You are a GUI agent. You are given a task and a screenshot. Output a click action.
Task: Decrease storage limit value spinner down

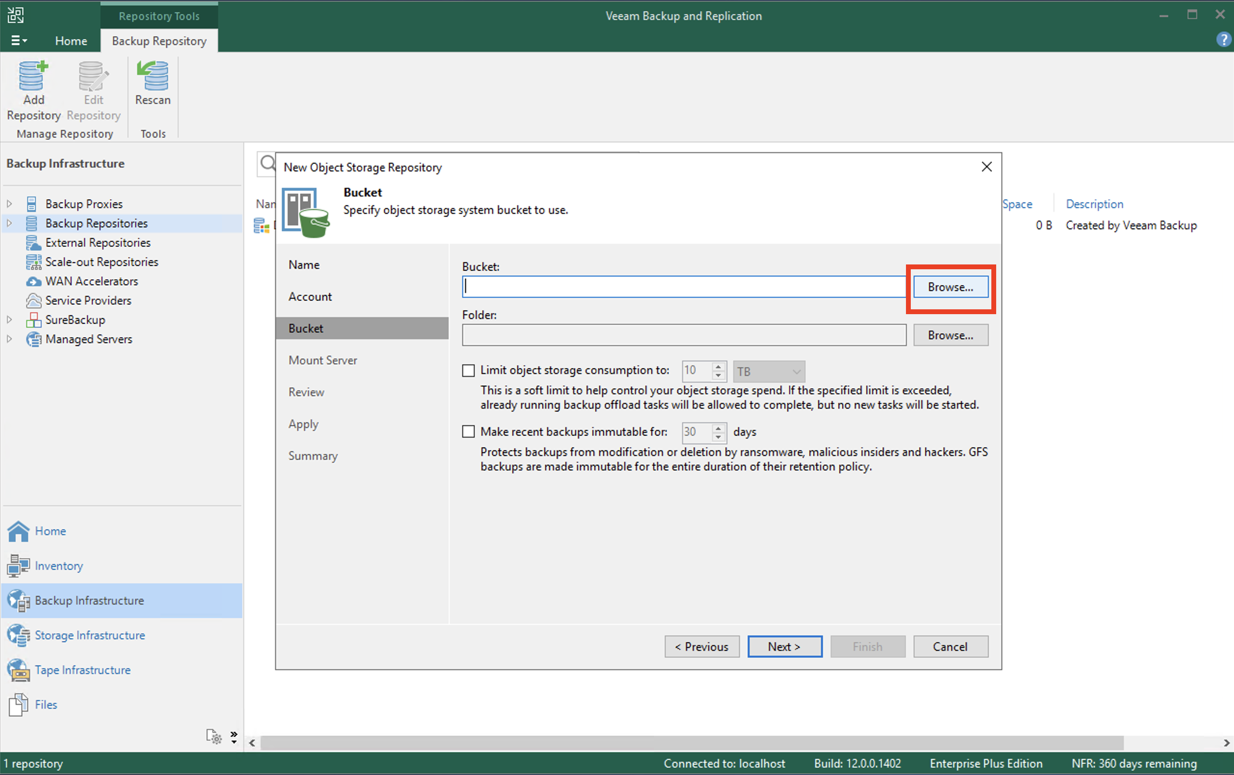[x=719, y=376]
